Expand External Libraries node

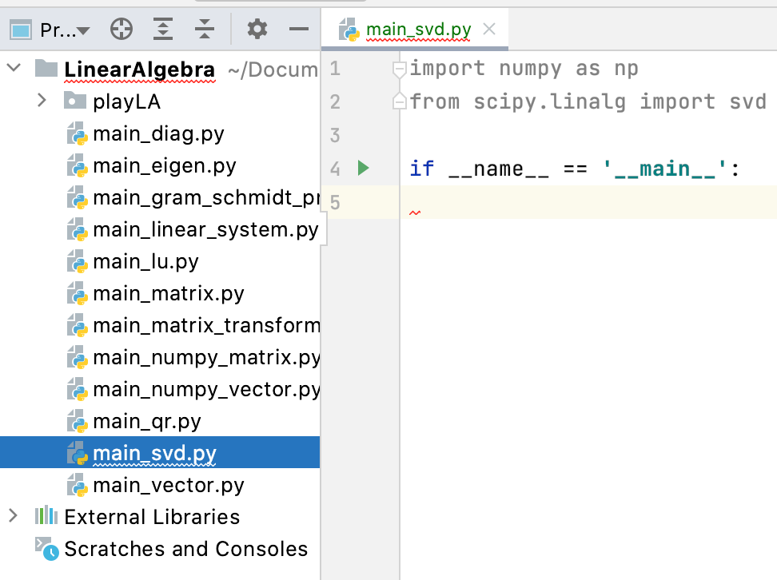coord(14,515)
